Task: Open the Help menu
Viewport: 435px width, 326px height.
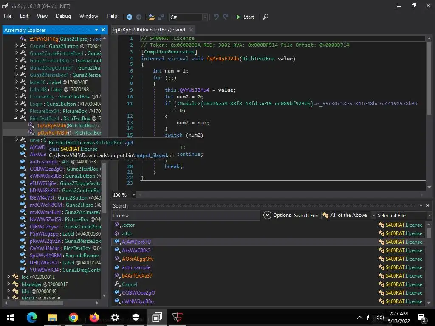Action: (112, 16)
